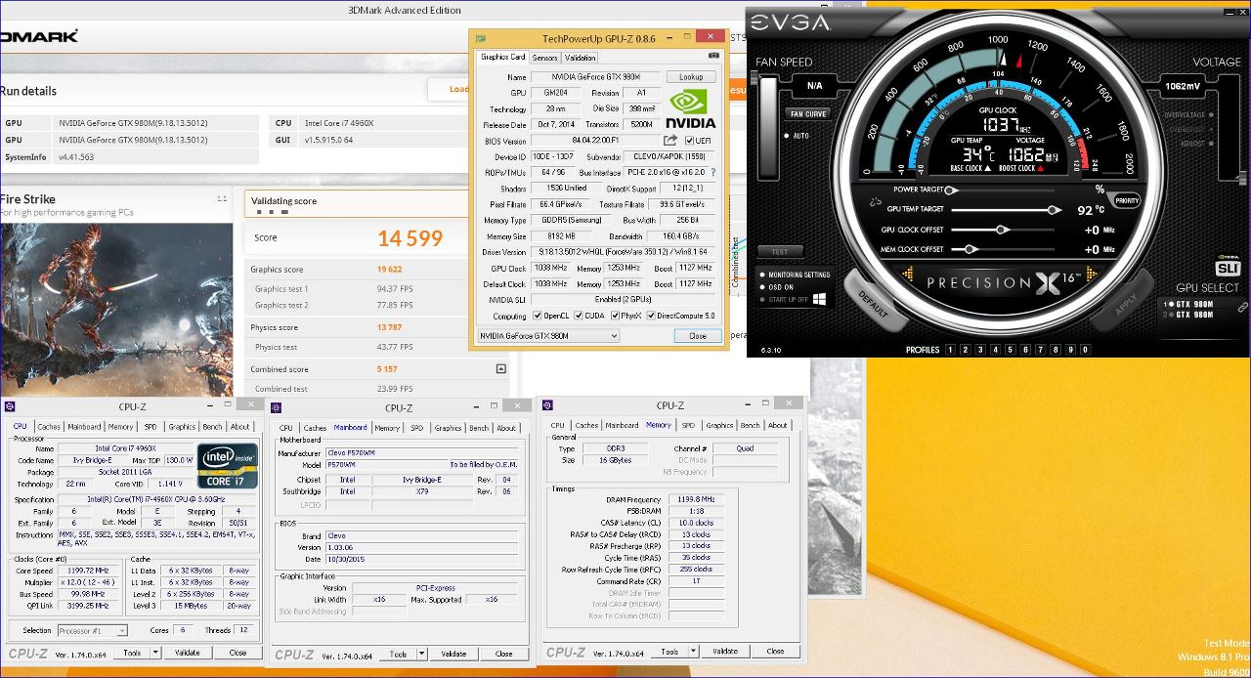
Task: Open the GPU selection dropdown in GPU-Z
Action: click(613, 336)
